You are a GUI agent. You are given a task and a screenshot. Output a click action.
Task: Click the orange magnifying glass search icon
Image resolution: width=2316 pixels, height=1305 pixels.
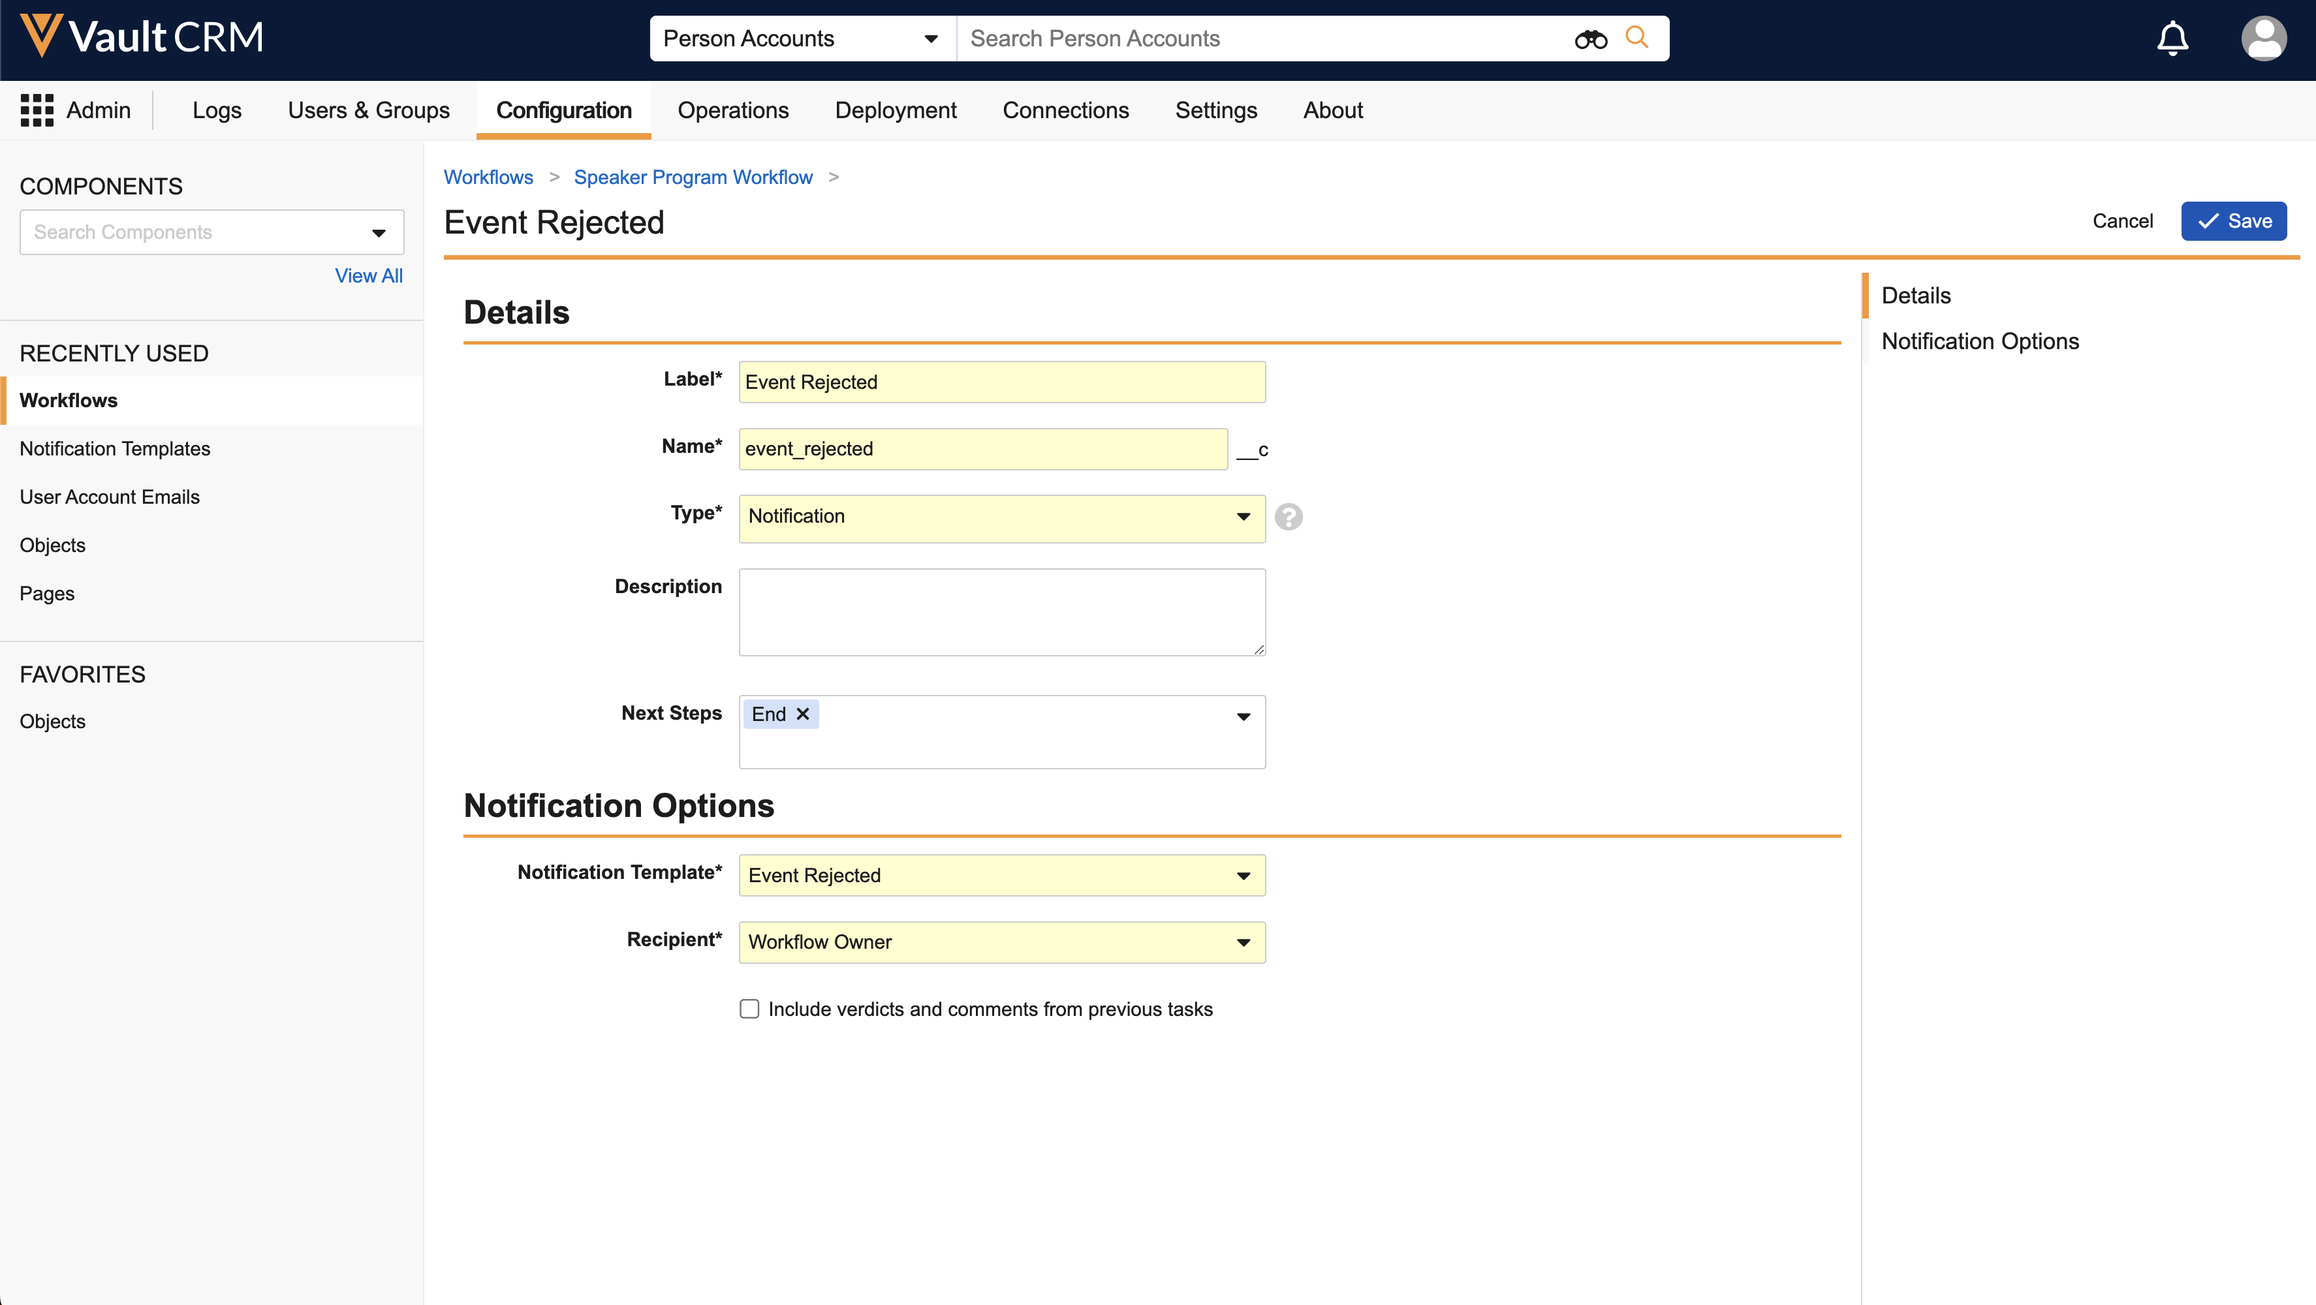click(1636, 38)
